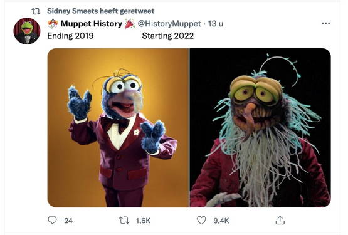Click the tweet text Ending 2019
The width and height of the screenshot is (348, 235).
pyautogui.click(x=70, y=36)
